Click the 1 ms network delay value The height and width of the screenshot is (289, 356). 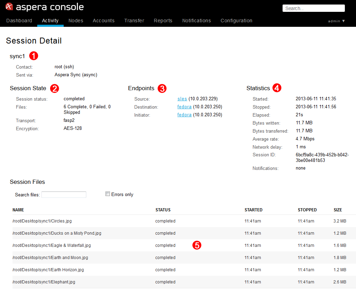(301, 147)
